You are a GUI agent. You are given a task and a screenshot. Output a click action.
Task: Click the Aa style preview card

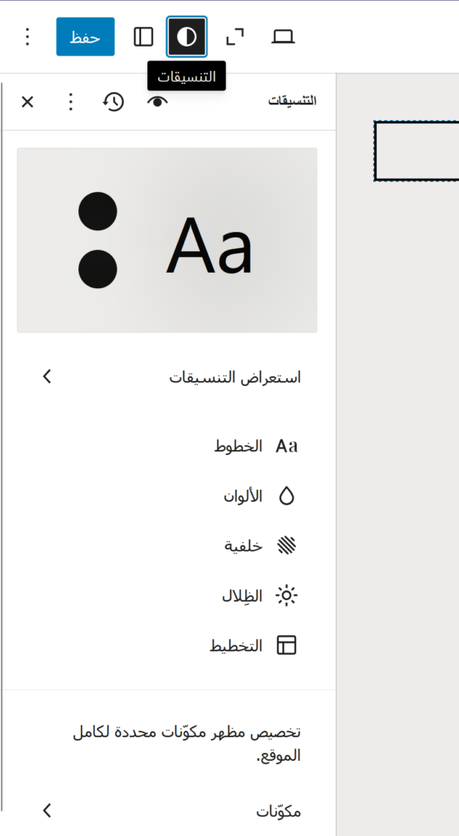(x=167, y=240)
